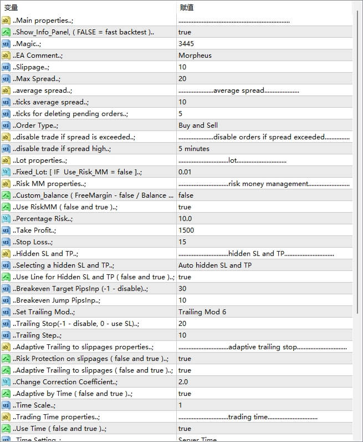Select the '..Time Scale..;' row label
This screenshot has height=442, width=363.
coord(34,405)
